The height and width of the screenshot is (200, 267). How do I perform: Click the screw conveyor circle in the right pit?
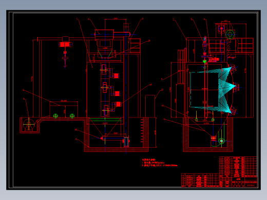[x=221, y=141]
